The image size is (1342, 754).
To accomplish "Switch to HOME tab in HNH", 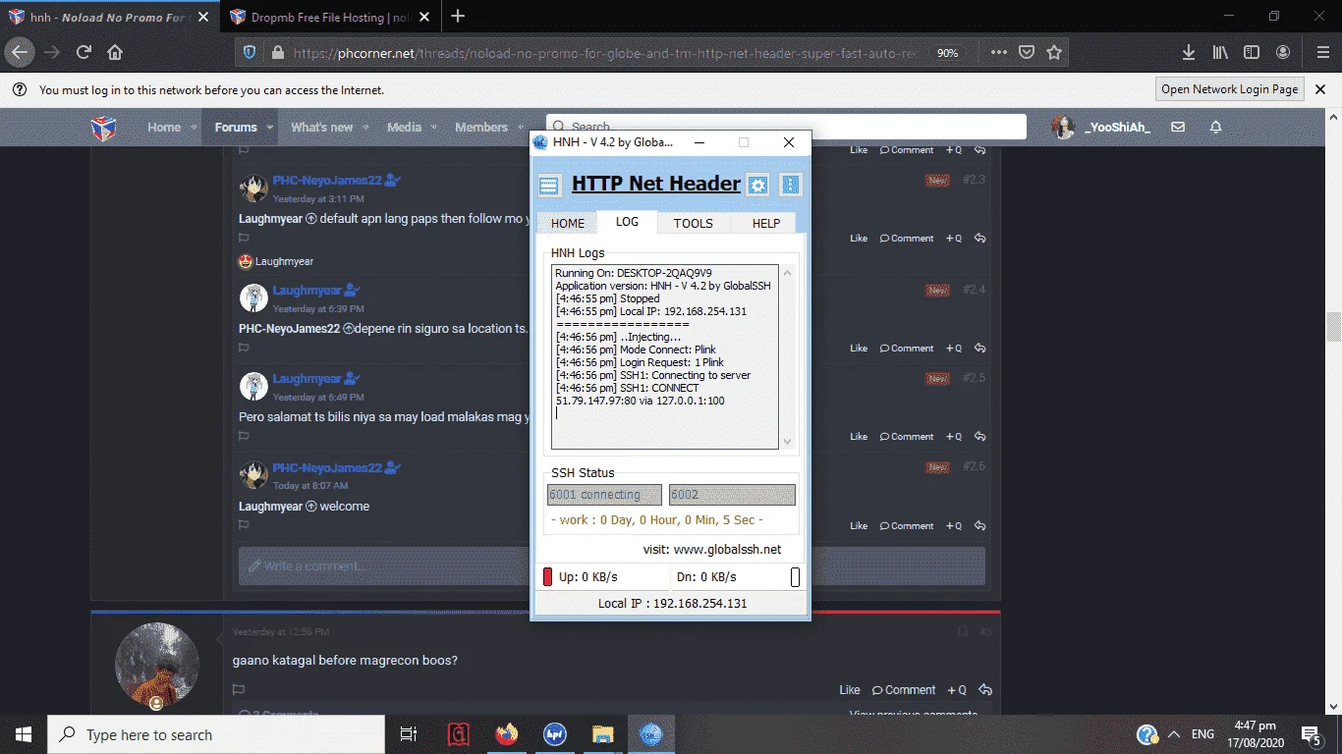I will (x=568, y=223).
